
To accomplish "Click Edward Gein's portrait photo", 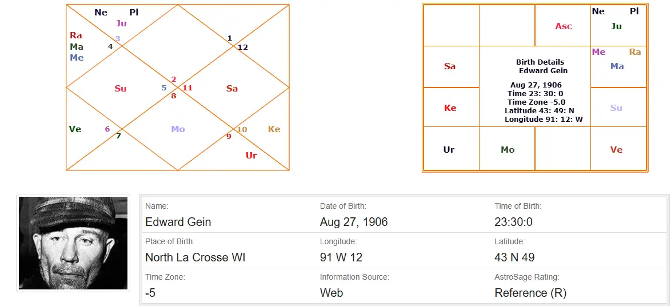I will [73, 243].
